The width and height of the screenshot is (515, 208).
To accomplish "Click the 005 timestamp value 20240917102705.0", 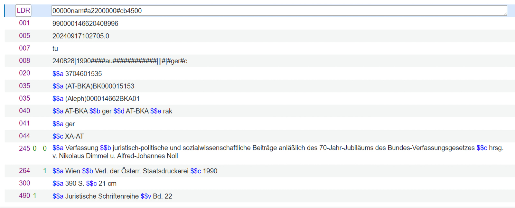I will pyautogui.click(x=81, y=36).
